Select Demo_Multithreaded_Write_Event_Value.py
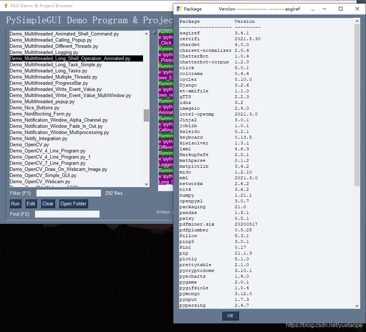Screen dimensions: 366x332 coord(76,89)
